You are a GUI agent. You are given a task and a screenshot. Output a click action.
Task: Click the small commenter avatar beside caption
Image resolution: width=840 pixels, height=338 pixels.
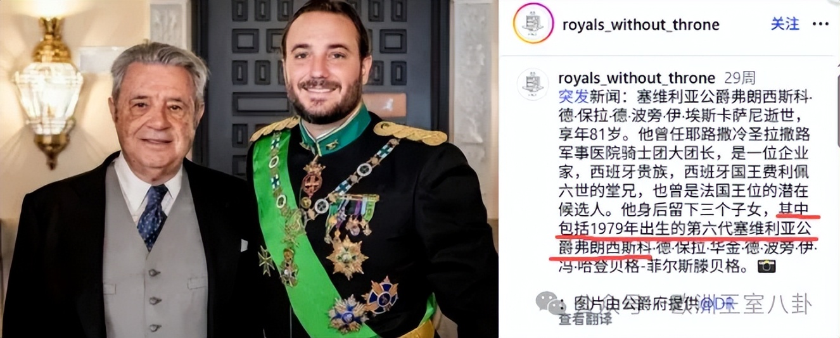533,84
